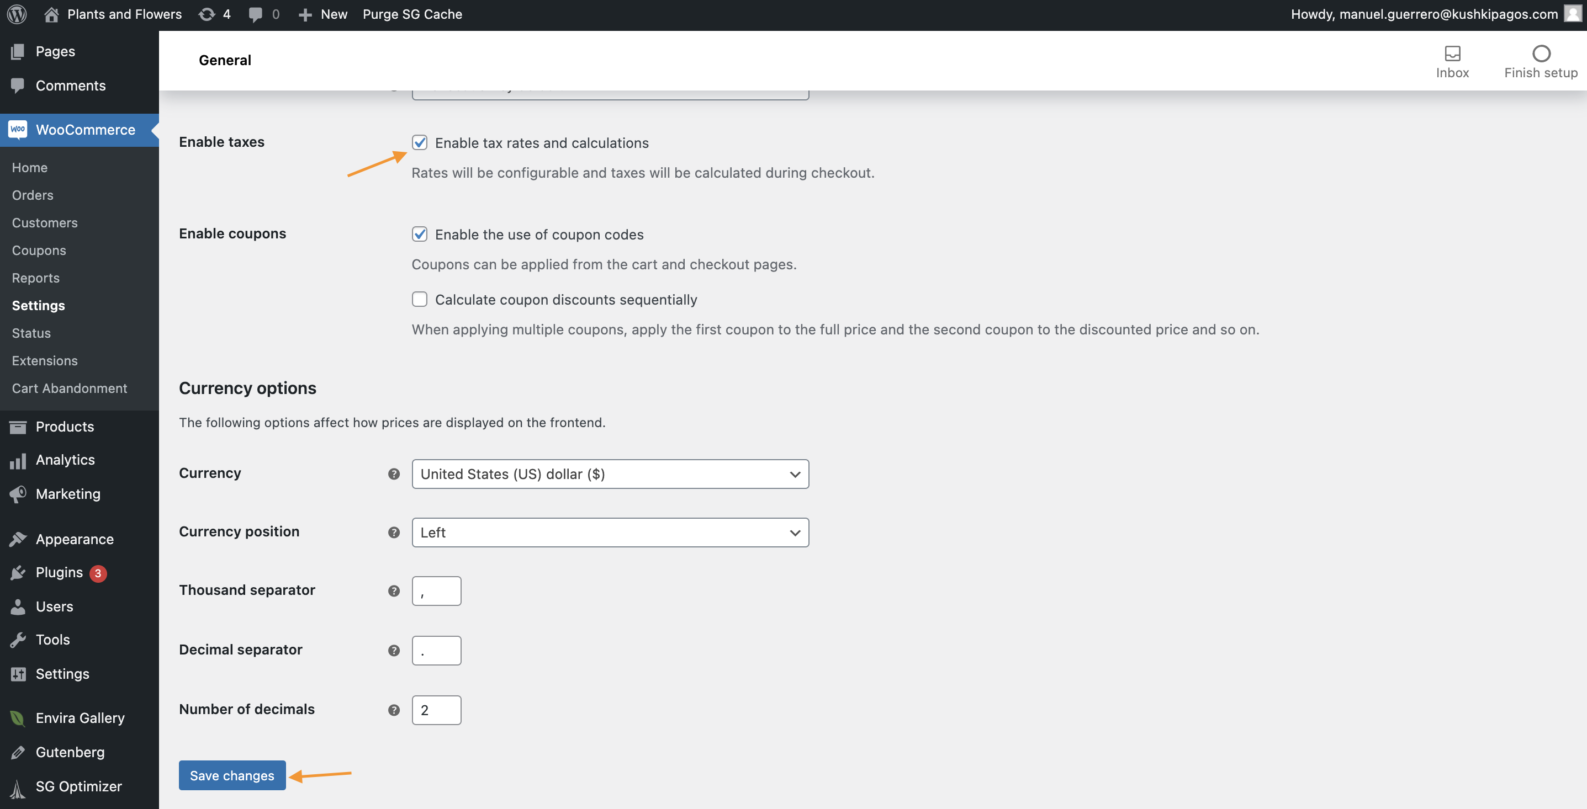Click Purge SG Cache link
This screenshot has height=809, width=1587.
point(412,14)
